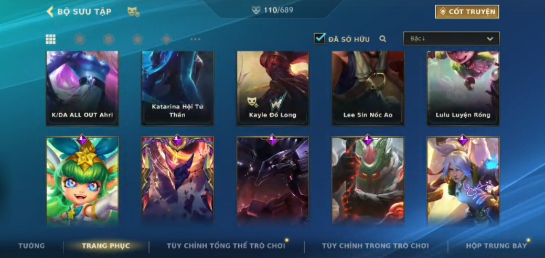Screen dimensions: 545x258
Task: Open the search magnifier icon
Action: pyautogui.click(x=383, y=39)
